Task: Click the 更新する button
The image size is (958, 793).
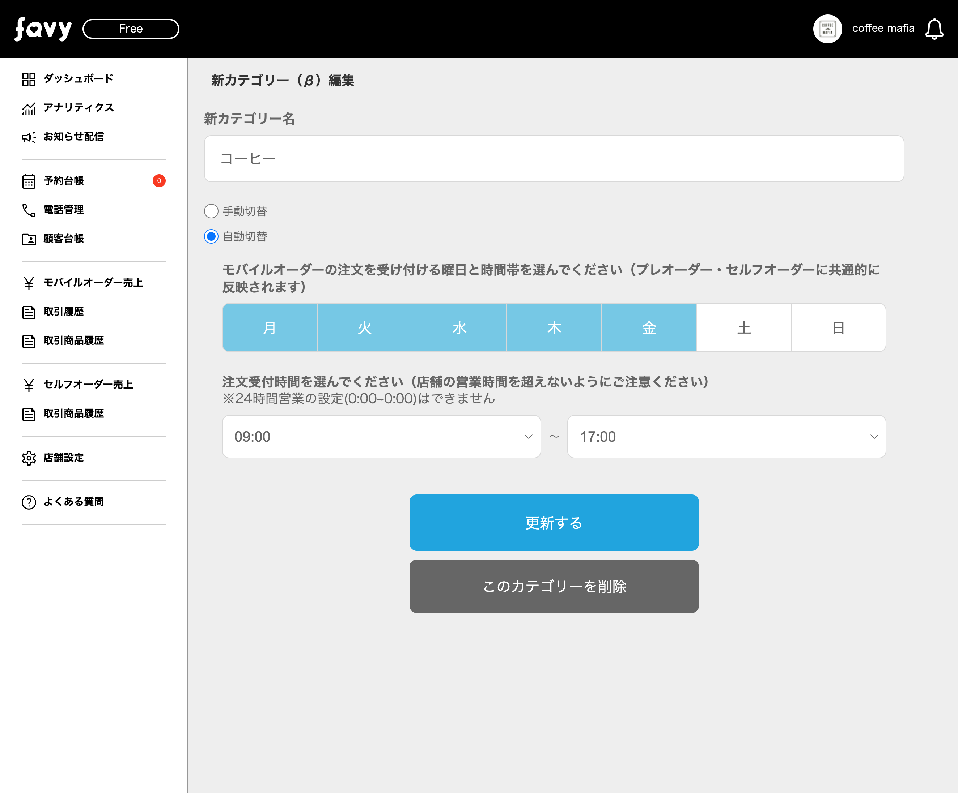Action: coord(554,523)
